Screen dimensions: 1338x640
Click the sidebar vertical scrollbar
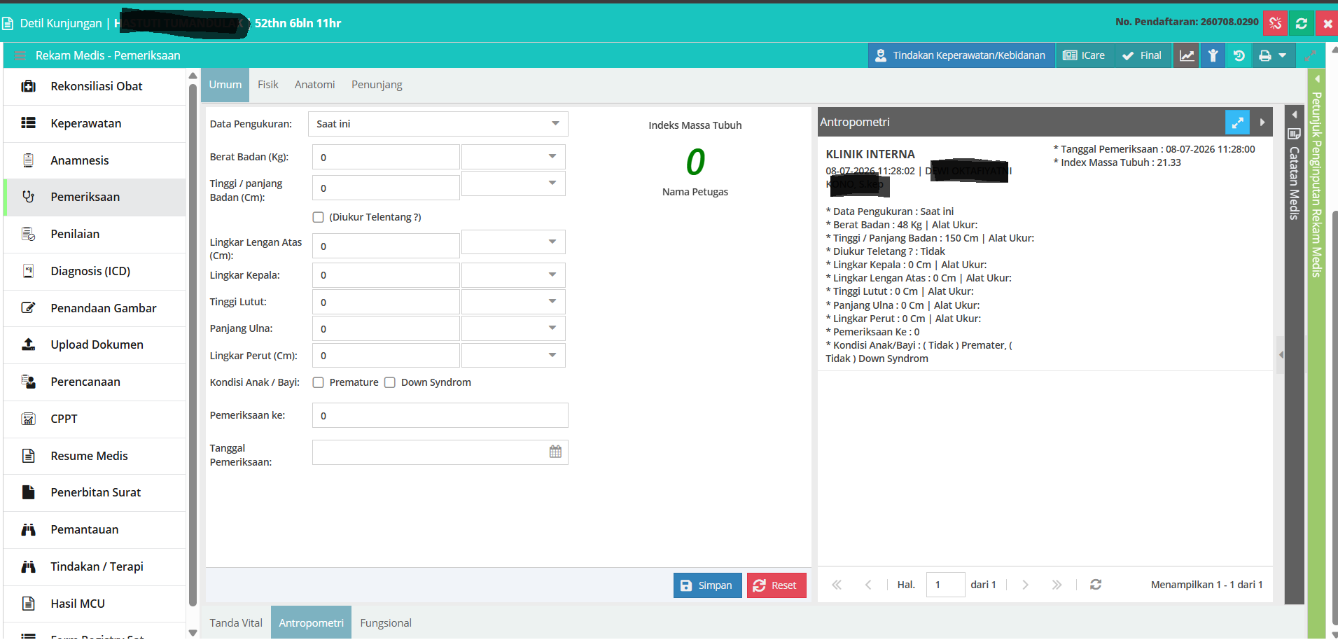tap(193, 343)
